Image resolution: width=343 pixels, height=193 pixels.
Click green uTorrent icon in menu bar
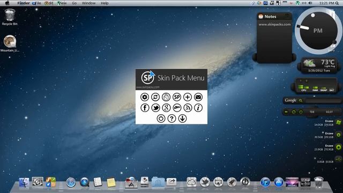click(298, 3)
